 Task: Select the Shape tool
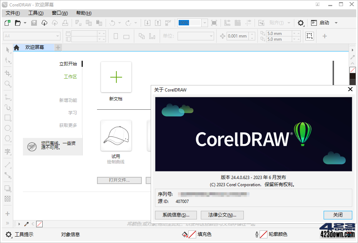coord(8,61)
